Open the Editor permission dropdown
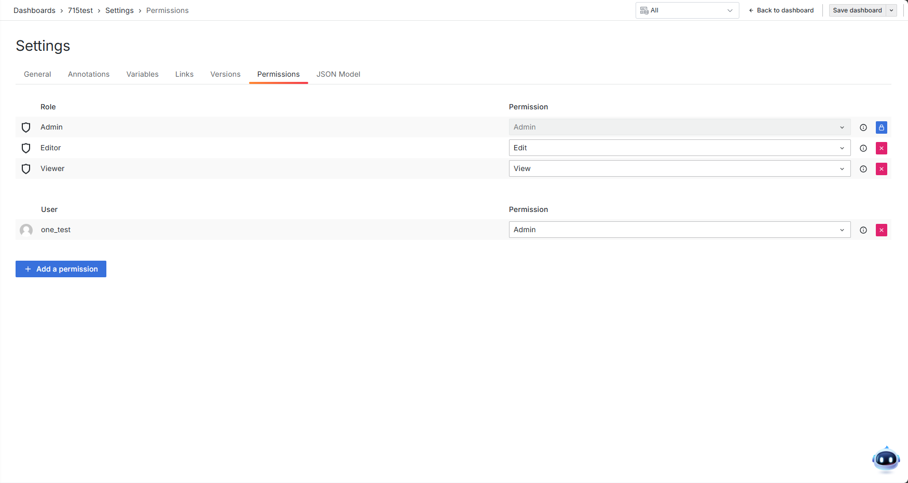The height and width of the screenshot is (483, 908). pos(679,148)
